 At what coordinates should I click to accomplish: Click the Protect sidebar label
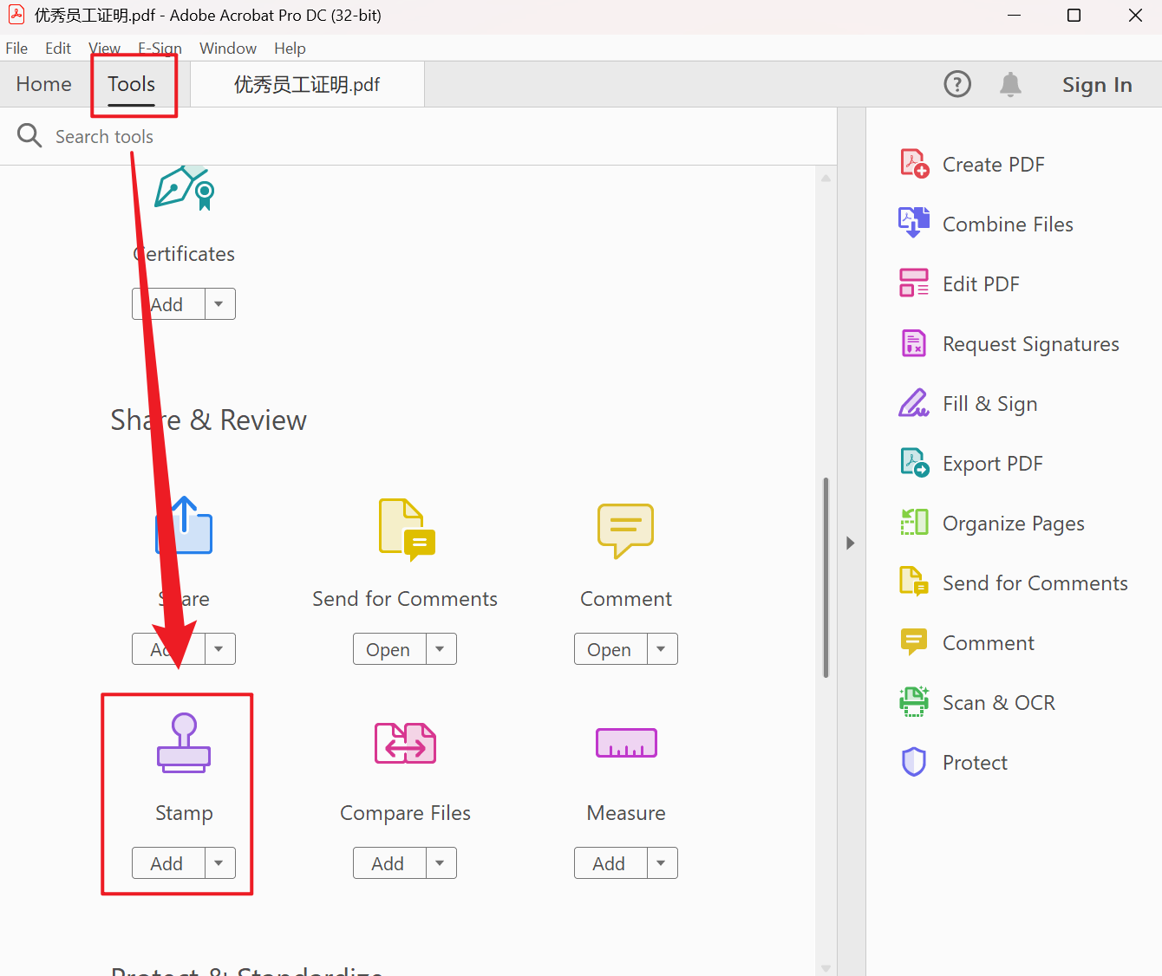click(x=975, y=763)
